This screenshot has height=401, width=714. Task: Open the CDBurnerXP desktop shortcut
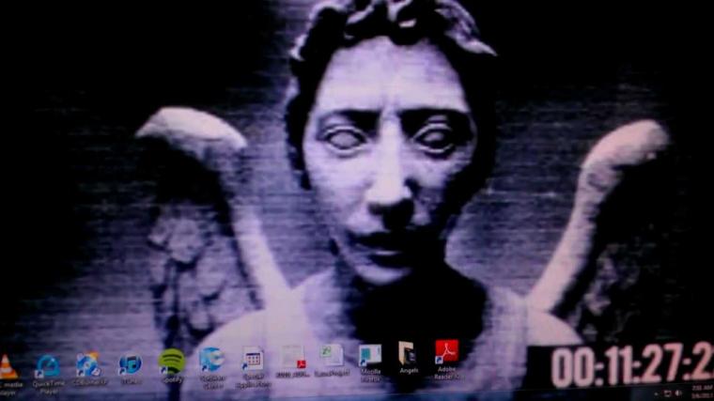88,364
